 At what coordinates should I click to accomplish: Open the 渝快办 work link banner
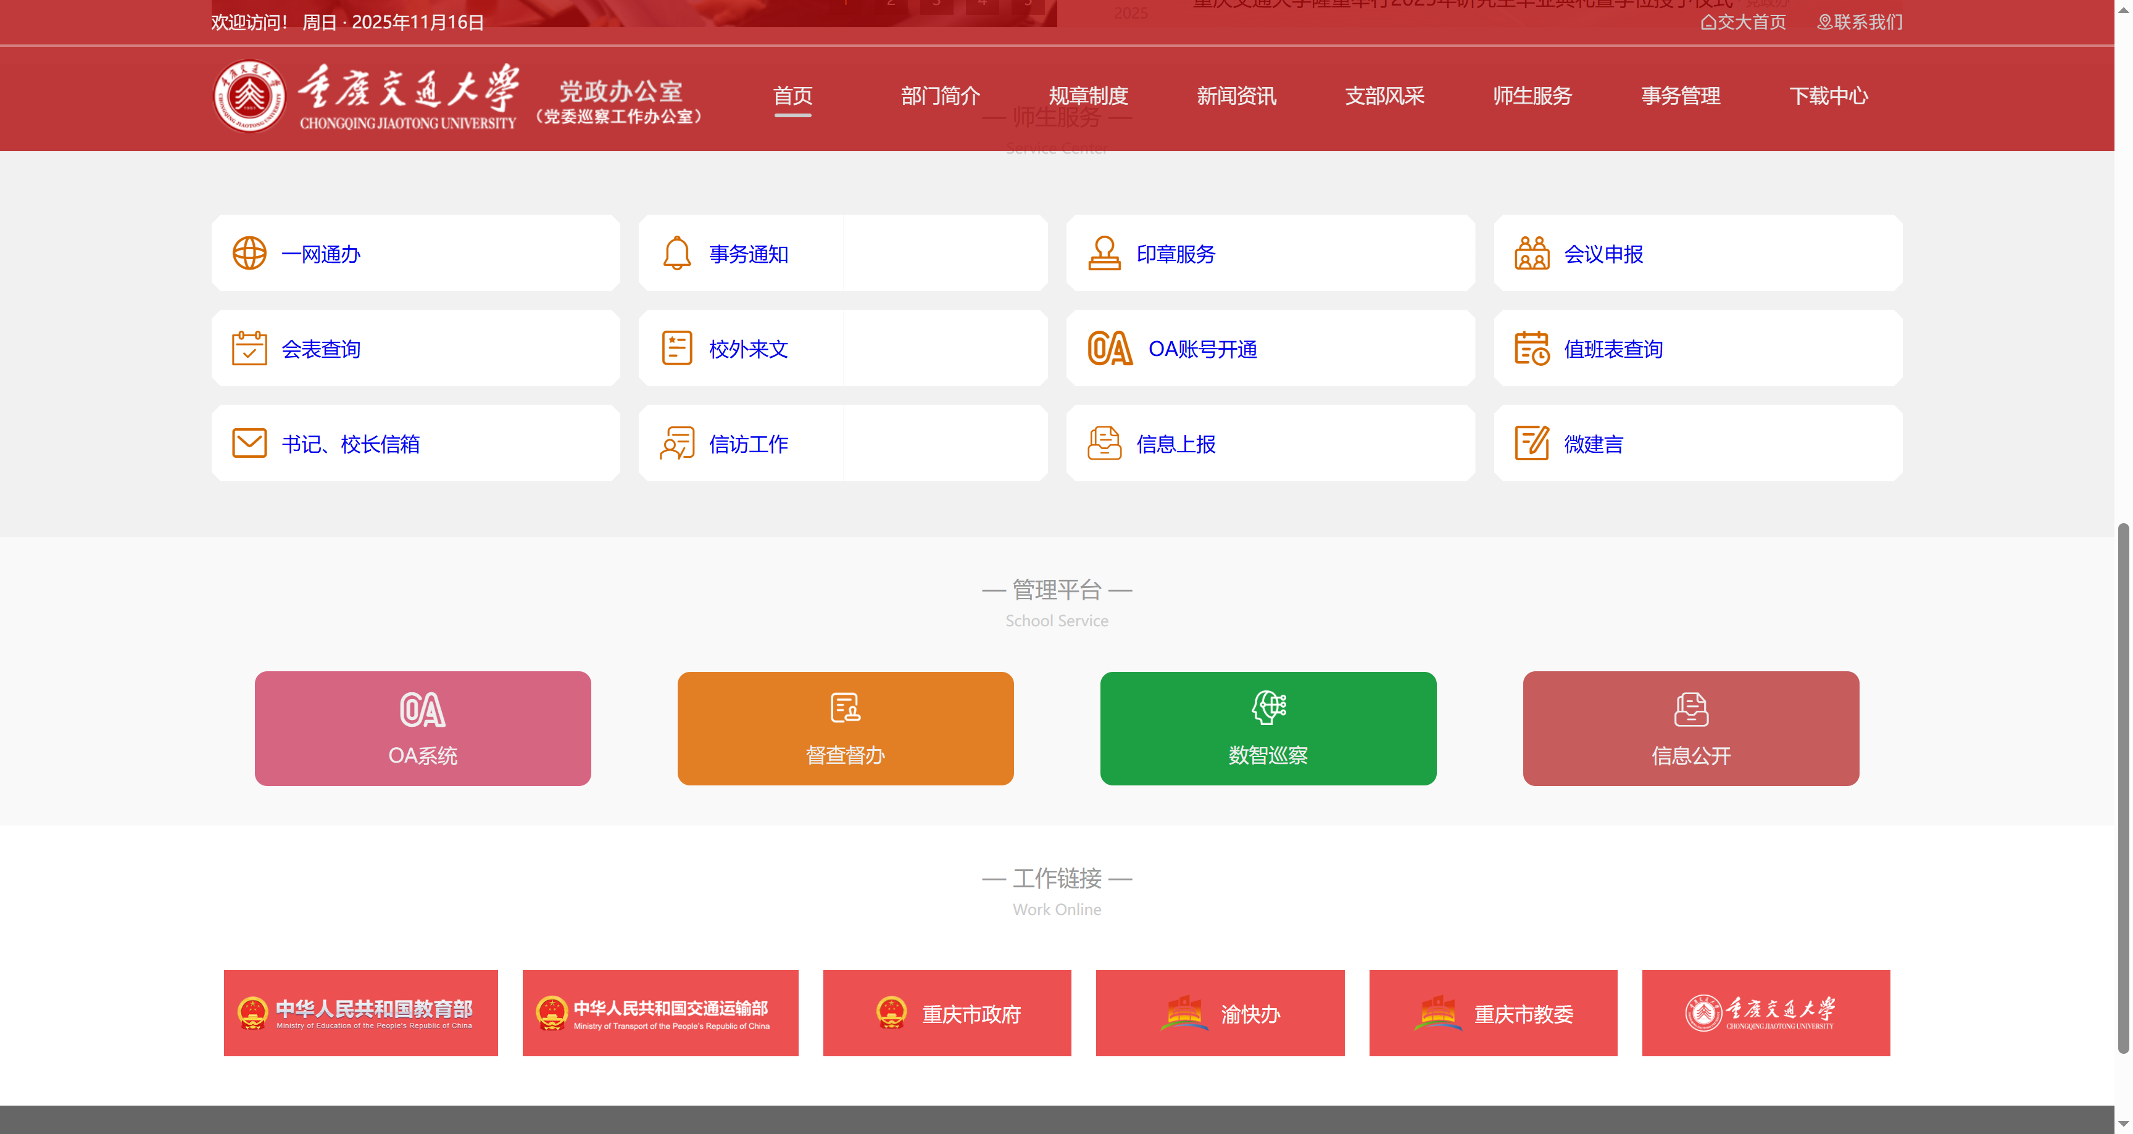(1220, 1013)
